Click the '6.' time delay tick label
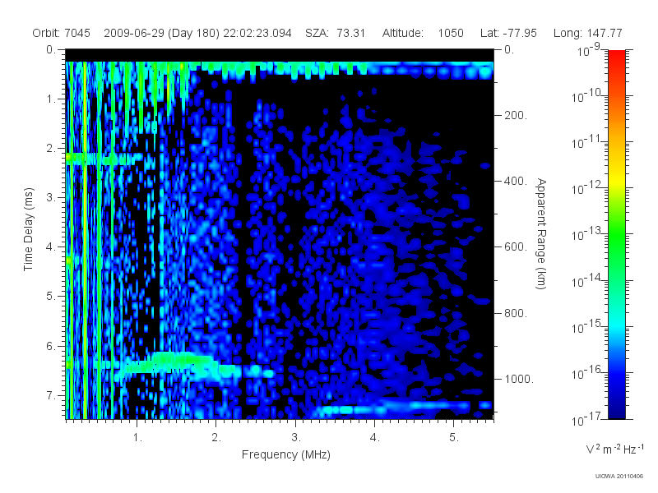 coord(51,346)
